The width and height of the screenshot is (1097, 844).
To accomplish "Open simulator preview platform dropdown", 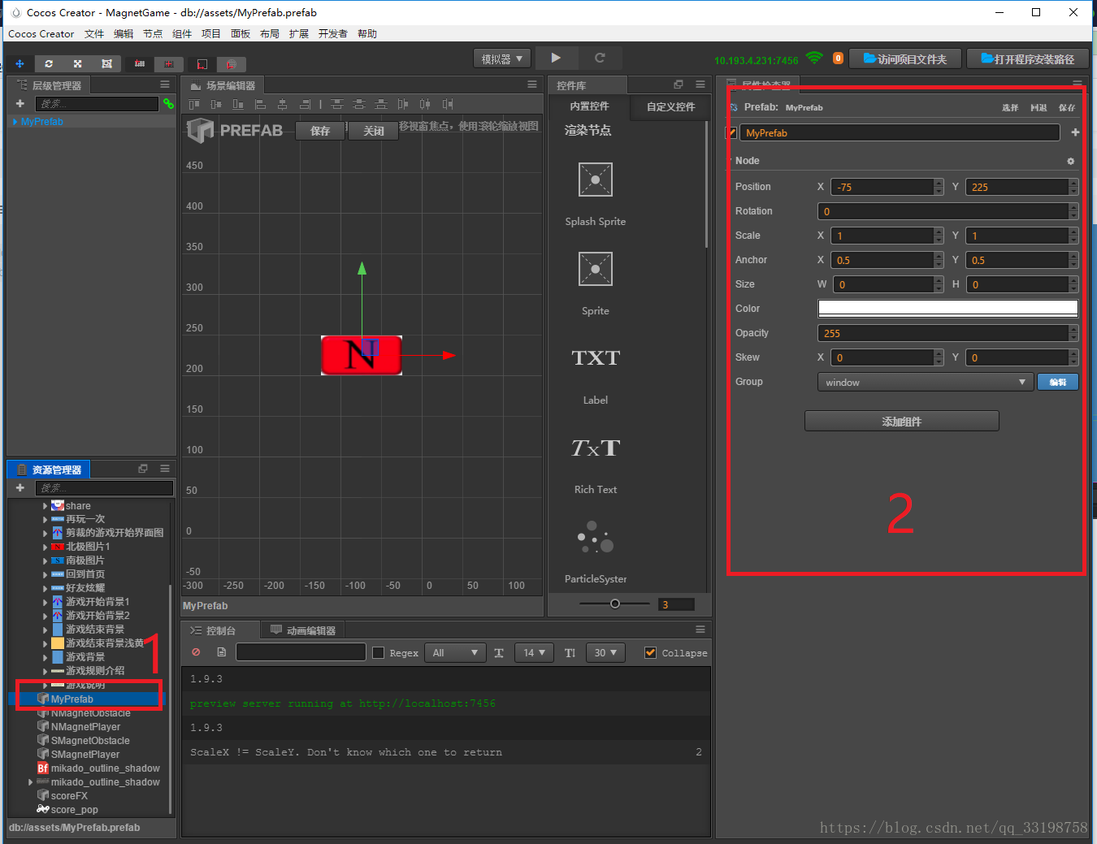I will (502, 58).
